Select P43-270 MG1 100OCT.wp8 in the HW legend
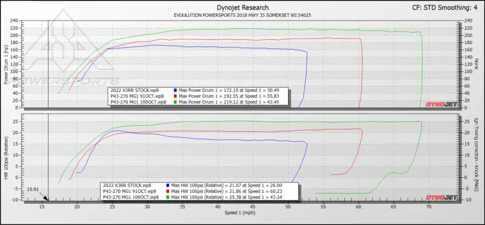Screen dimensions: 485x225 tap(131, 197)
